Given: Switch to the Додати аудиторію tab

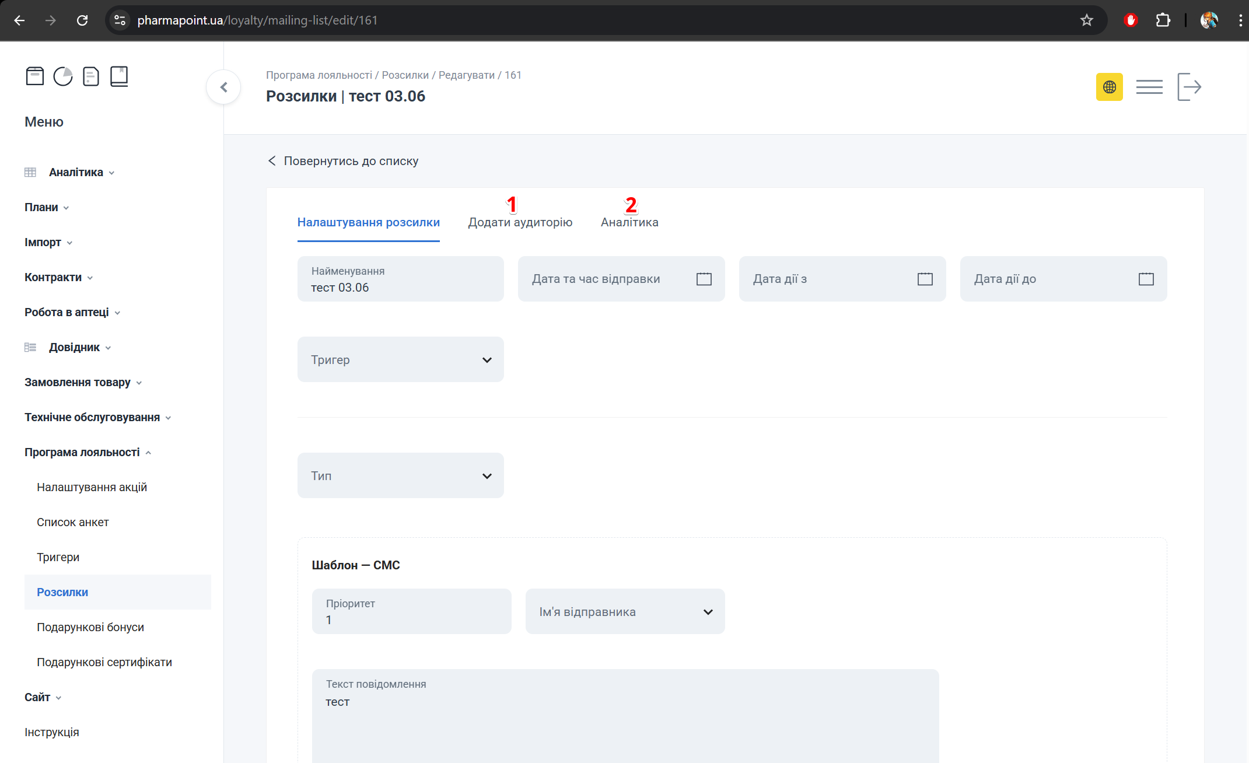Looking at the screenshot, I should click(x=519, y=222).
